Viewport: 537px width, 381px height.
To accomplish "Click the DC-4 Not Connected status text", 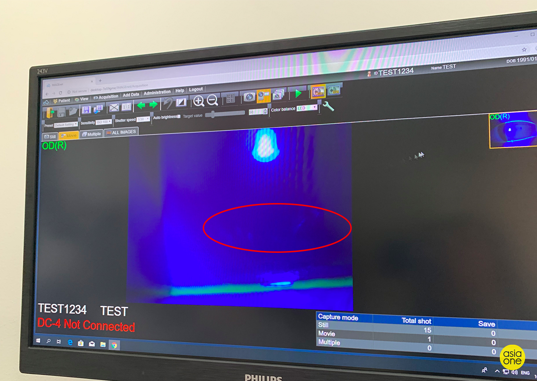I will [x=86, y=325].
